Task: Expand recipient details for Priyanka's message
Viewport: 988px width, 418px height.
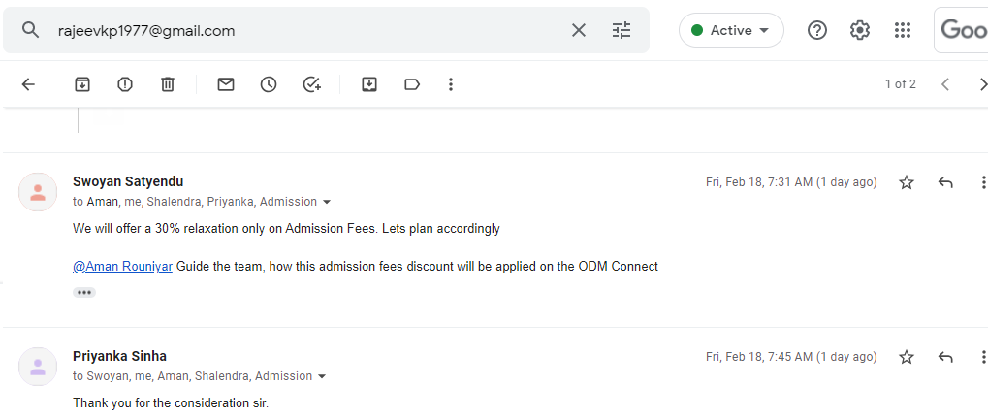Action: click(x=322, y=376)
